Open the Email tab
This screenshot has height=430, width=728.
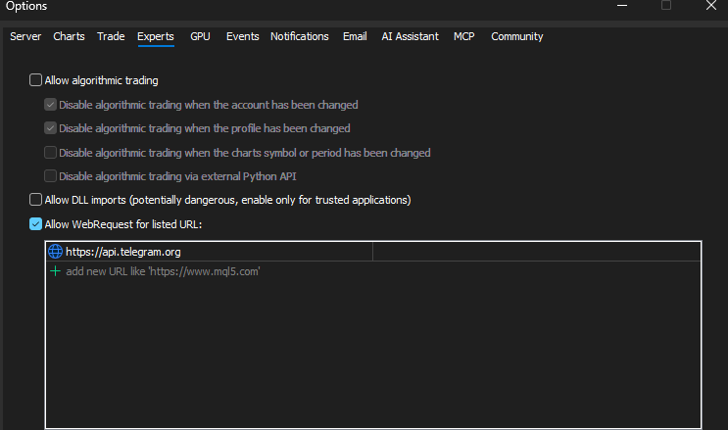[355, 36]
